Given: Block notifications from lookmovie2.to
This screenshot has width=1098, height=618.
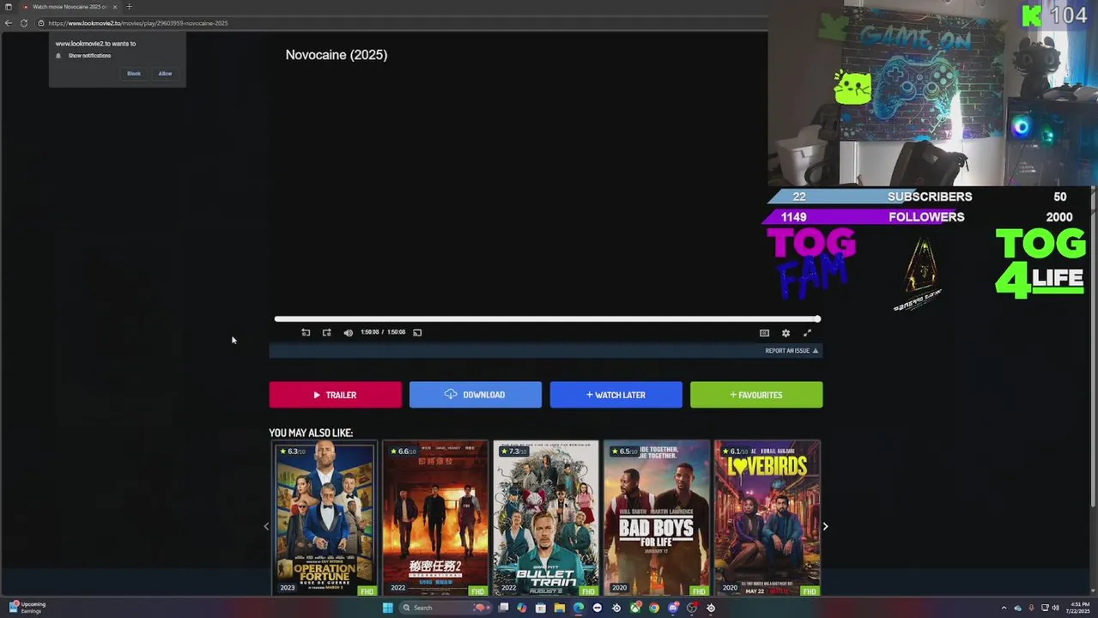Looking at the screenshot, I should [x=134, y=73].
